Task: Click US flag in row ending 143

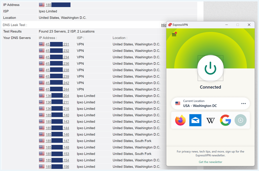Action: click(42, 122)
